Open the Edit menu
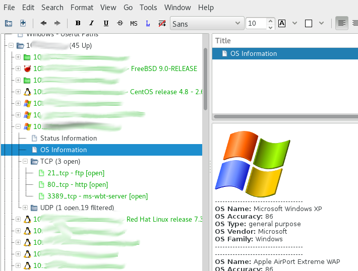The width and height of the screenshot is (358, 271). 28,7
